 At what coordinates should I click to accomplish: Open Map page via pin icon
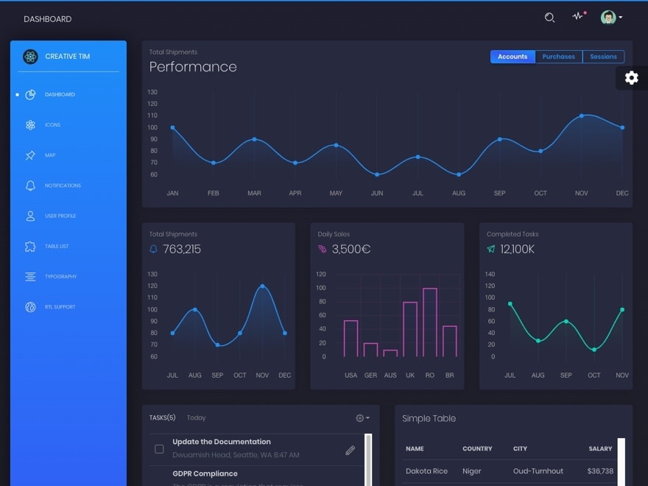tap(30, 155)
